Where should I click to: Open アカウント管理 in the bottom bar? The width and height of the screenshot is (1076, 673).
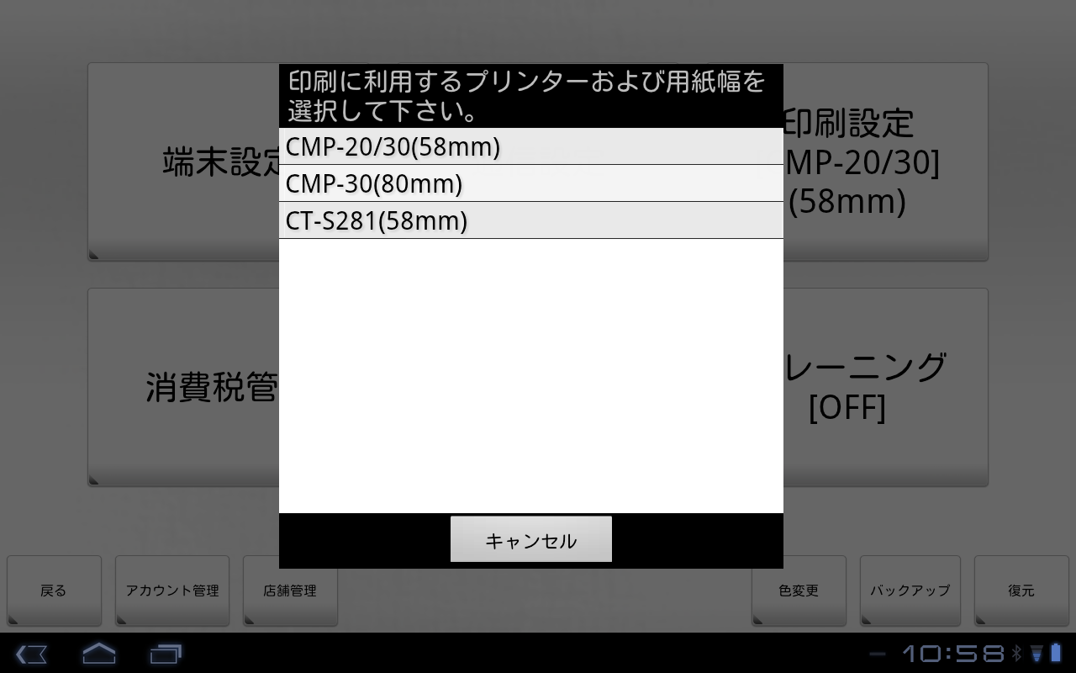click(x=172, y=591)
